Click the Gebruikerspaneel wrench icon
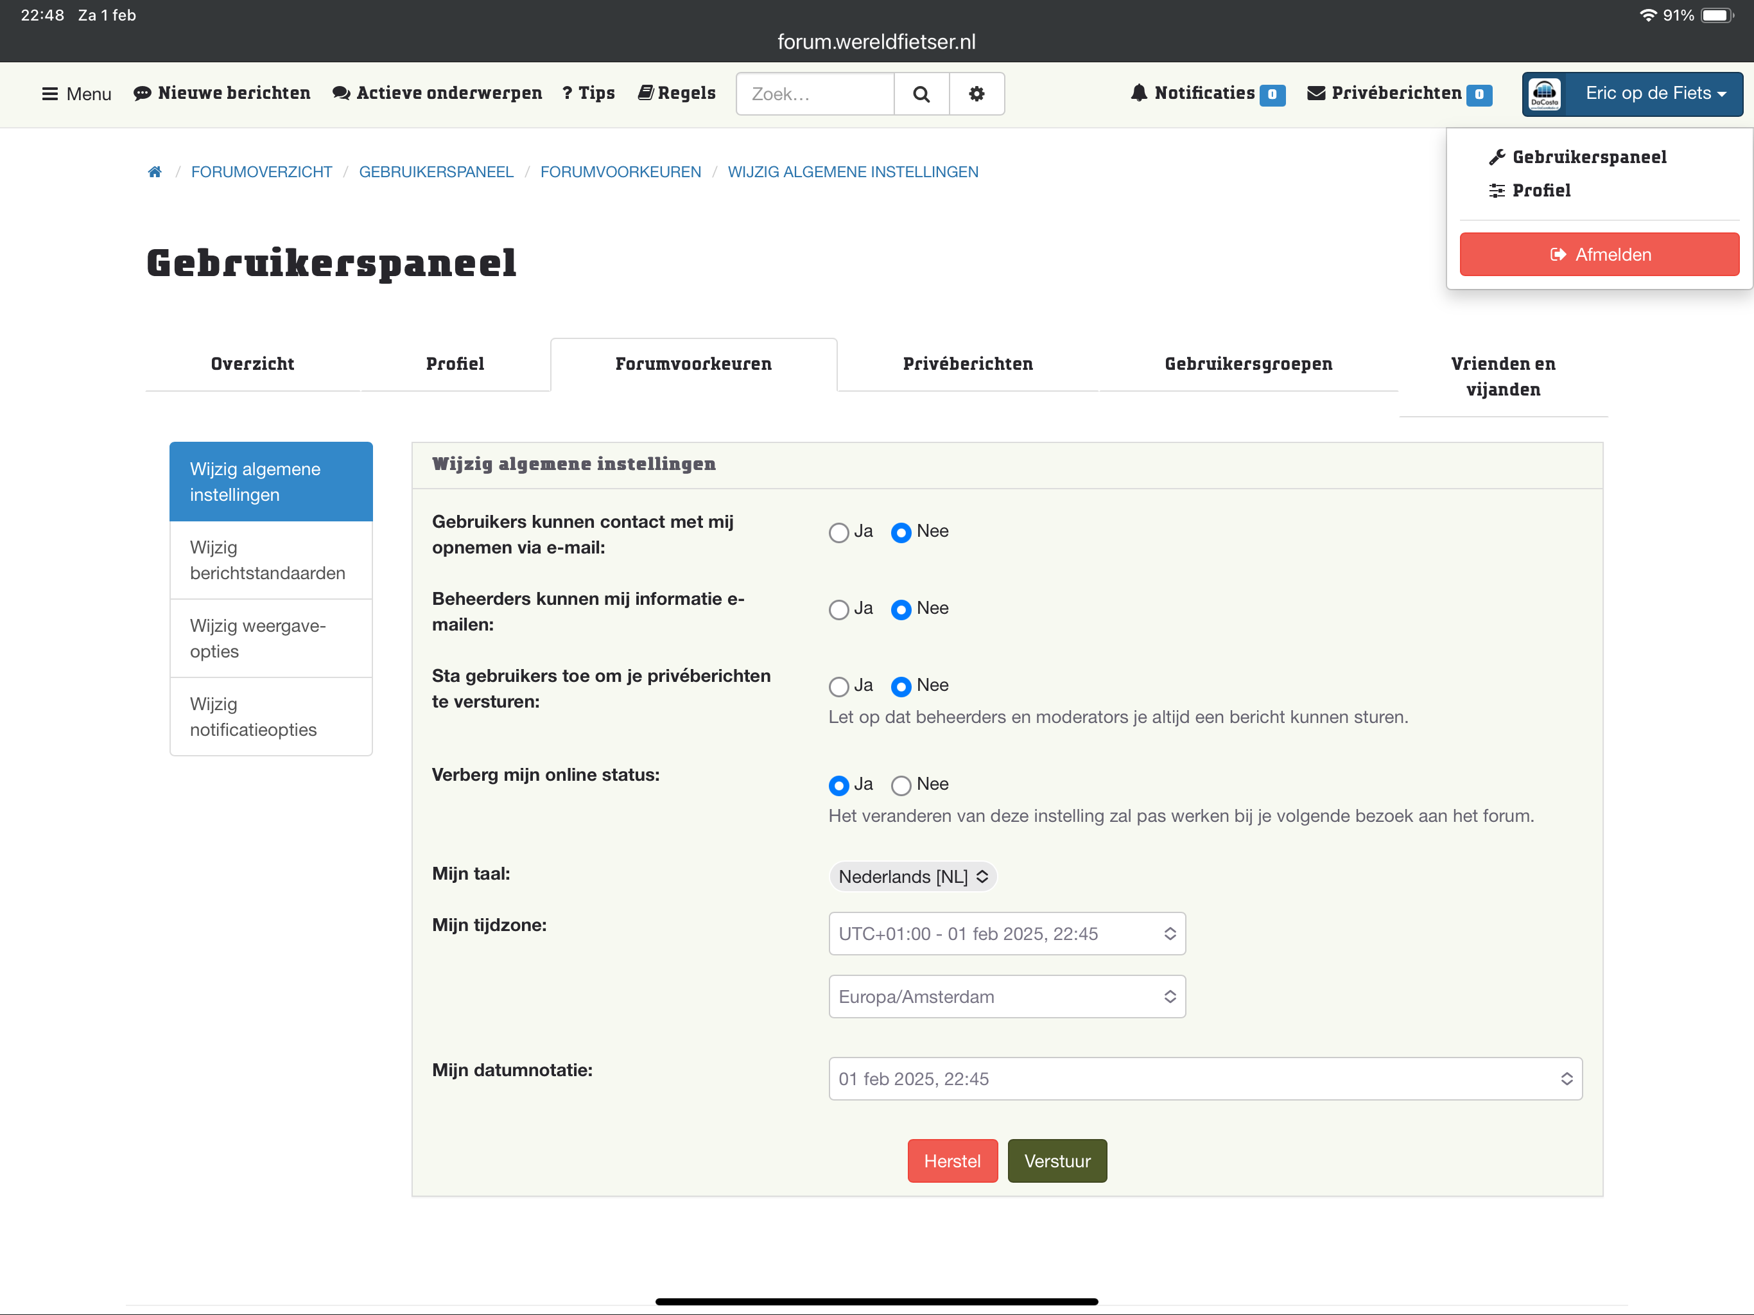This screenshot has height=1315, width=1754. (1497, 157)
